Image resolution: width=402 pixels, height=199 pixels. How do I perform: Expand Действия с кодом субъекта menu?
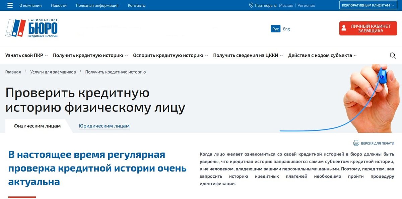[x=322, y=56]
